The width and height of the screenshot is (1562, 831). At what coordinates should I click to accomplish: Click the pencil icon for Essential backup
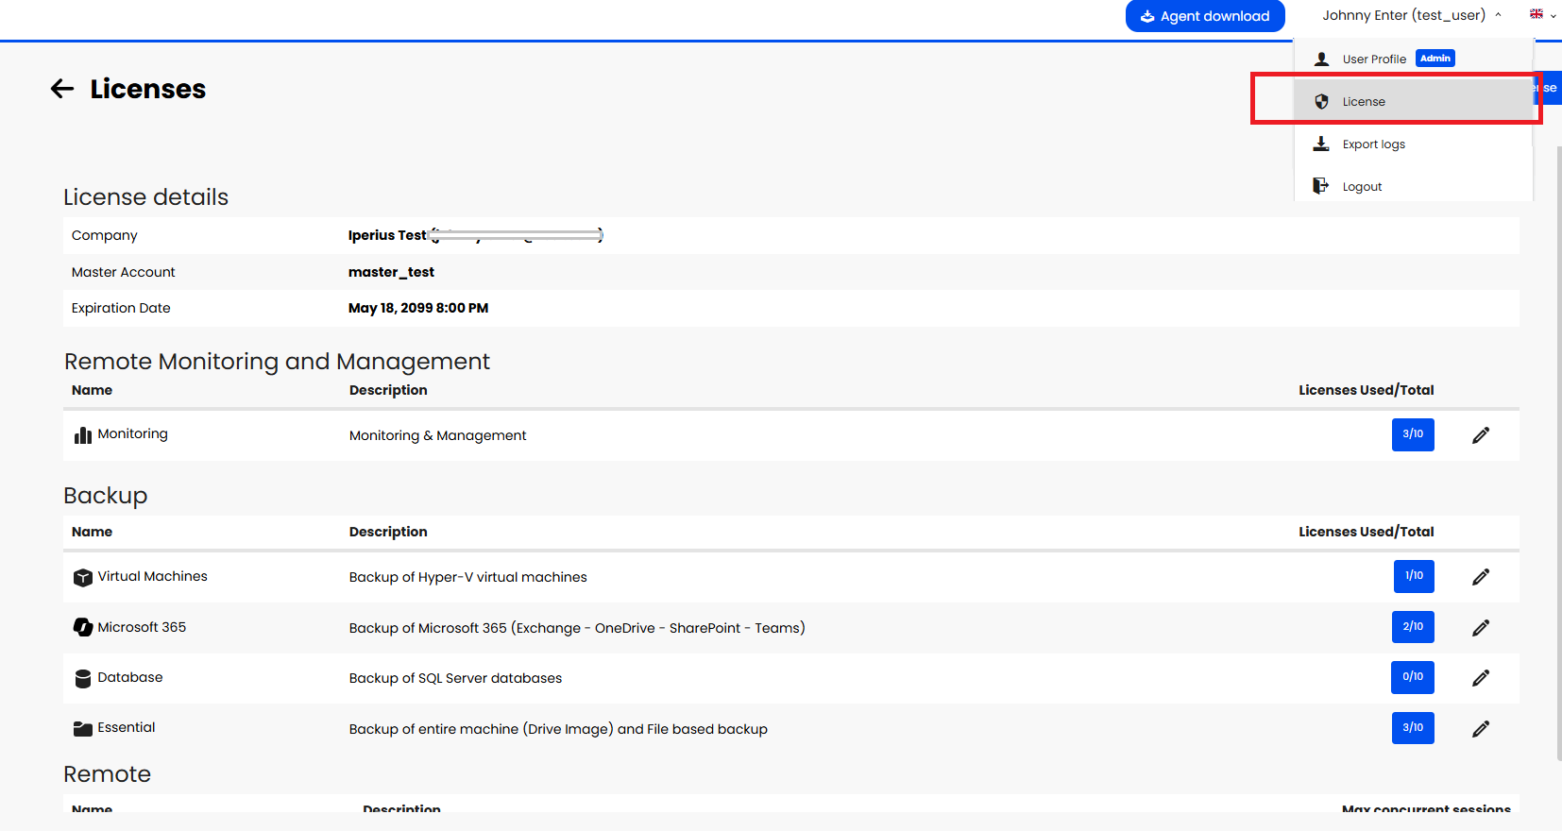click(x=1480, y=729)
